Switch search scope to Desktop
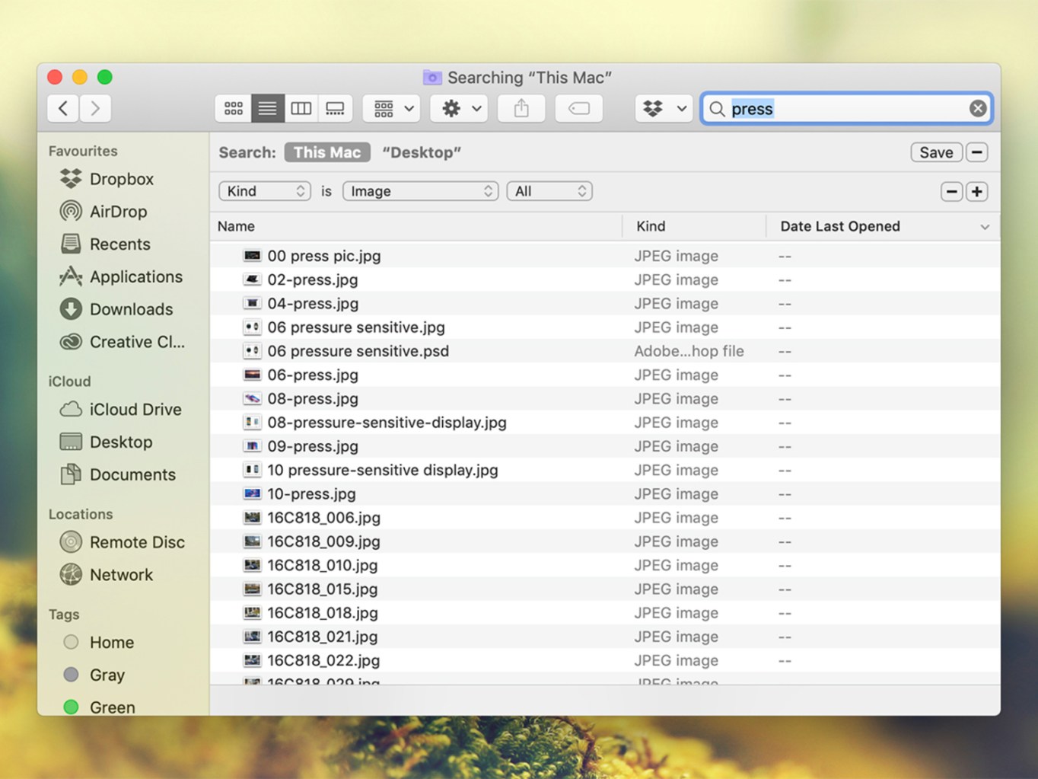Image resolution: width=1038 pixels, height=779 pixels. click(421, 152)
